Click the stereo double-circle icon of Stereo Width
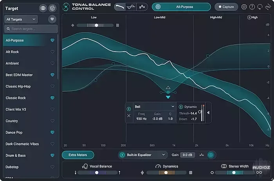The width and height of the screenshot is (274, 181). pos(259,173)
